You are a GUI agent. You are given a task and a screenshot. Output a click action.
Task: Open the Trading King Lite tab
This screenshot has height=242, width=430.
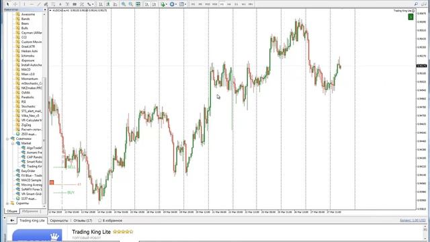pos(32,220)
